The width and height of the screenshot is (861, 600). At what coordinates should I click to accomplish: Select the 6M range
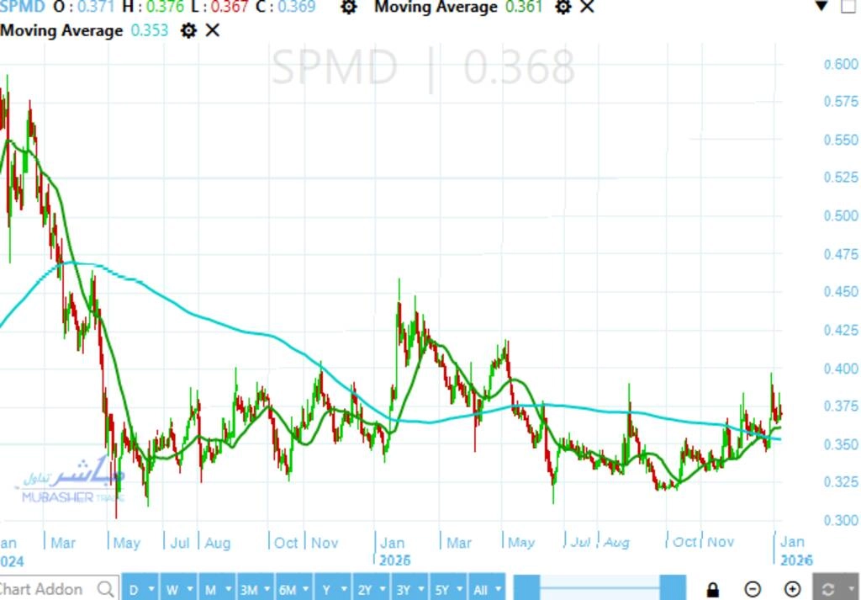pyautogui.click(x=288, y=589)
